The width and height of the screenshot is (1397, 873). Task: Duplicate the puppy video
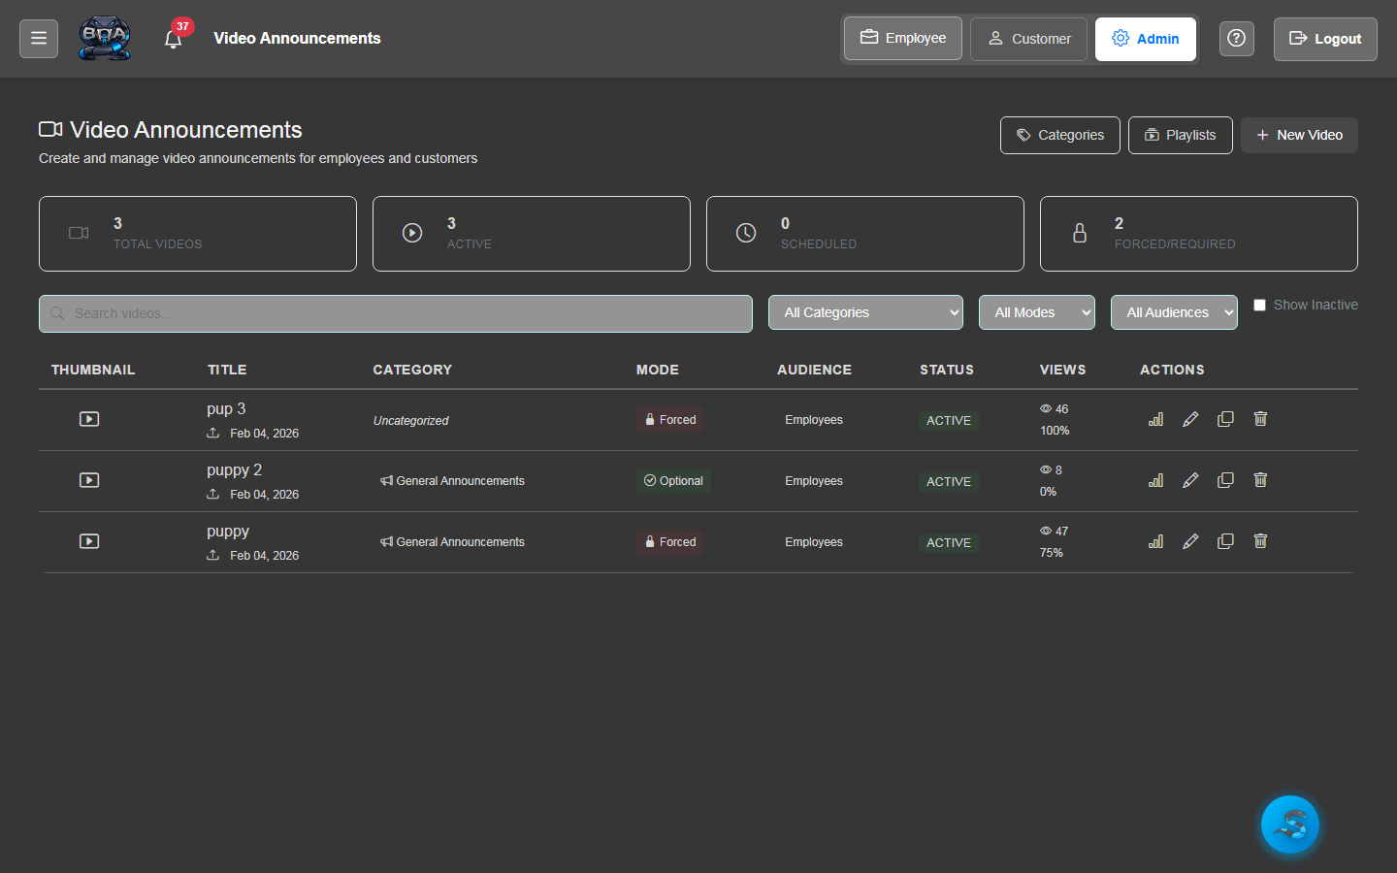[1225, 540]
